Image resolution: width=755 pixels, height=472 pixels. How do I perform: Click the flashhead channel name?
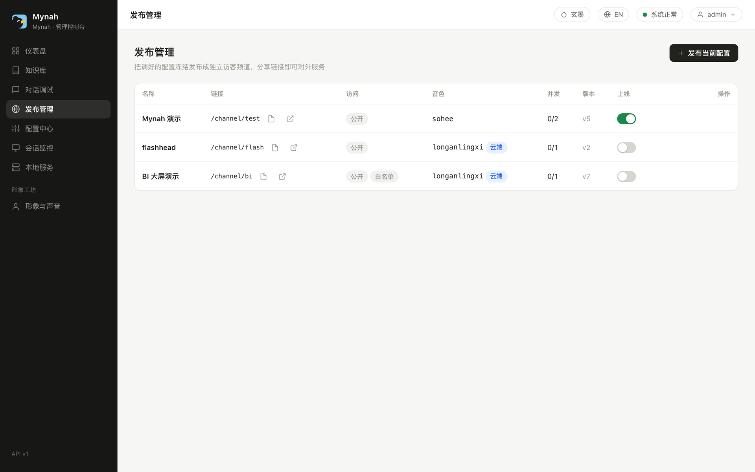(x=159, y=147)
